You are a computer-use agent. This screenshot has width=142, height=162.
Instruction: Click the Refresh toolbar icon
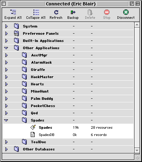click(x=56, y=12)
